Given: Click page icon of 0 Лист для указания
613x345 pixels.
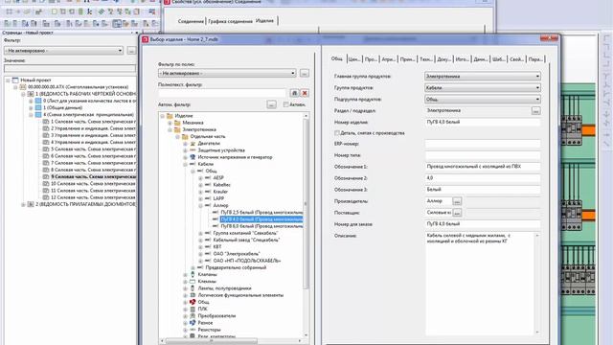Looking at the screenshot, I should click(x=38, y=101).
